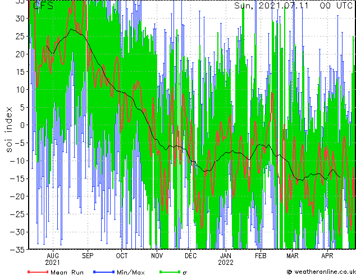The image size is (356, 275).
Task: Click the y-axis value 25
Action: click(20, 36)
